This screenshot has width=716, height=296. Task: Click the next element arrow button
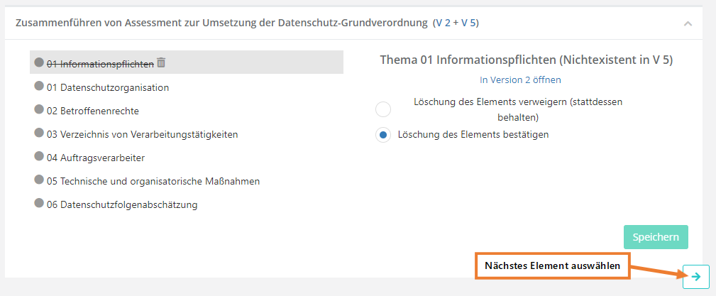tap(695, 277)
